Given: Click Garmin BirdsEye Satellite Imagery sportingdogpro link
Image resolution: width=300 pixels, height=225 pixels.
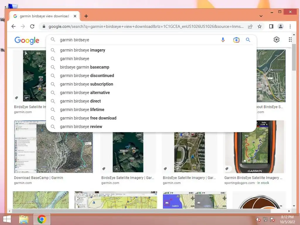Looking at the screenshot, I should point(253,178).
